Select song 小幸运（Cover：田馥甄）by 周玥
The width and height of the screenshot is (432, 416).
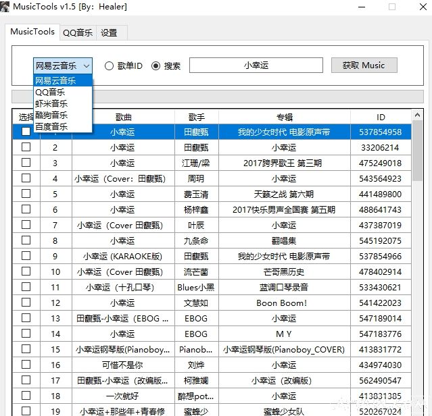coord(123,178)
